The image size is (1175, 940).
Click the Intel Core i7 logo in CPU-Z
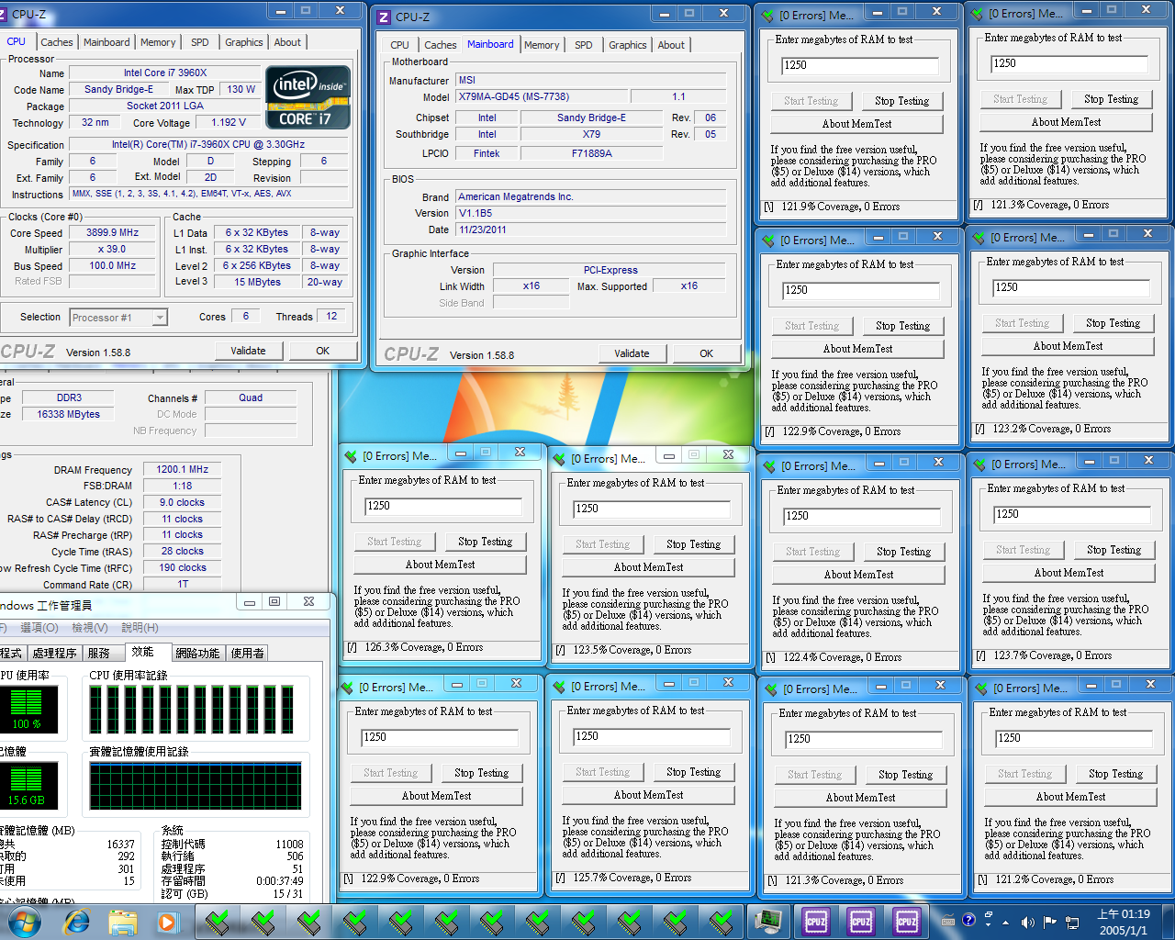coord(308,96)
